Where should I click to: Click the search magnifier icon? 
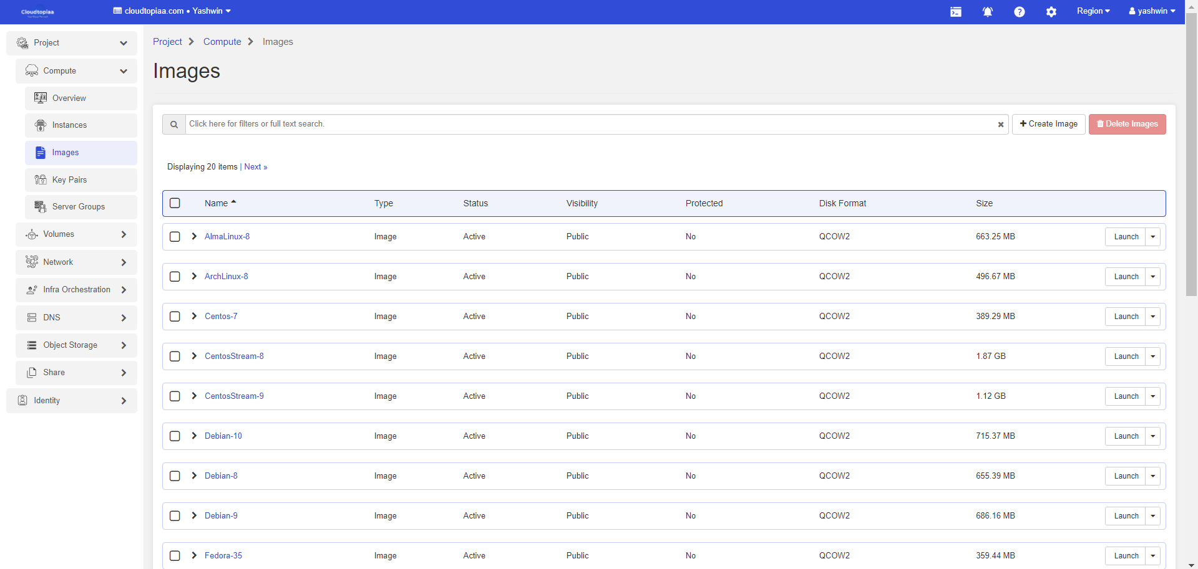pyautogui.click(x=174, y=125)
